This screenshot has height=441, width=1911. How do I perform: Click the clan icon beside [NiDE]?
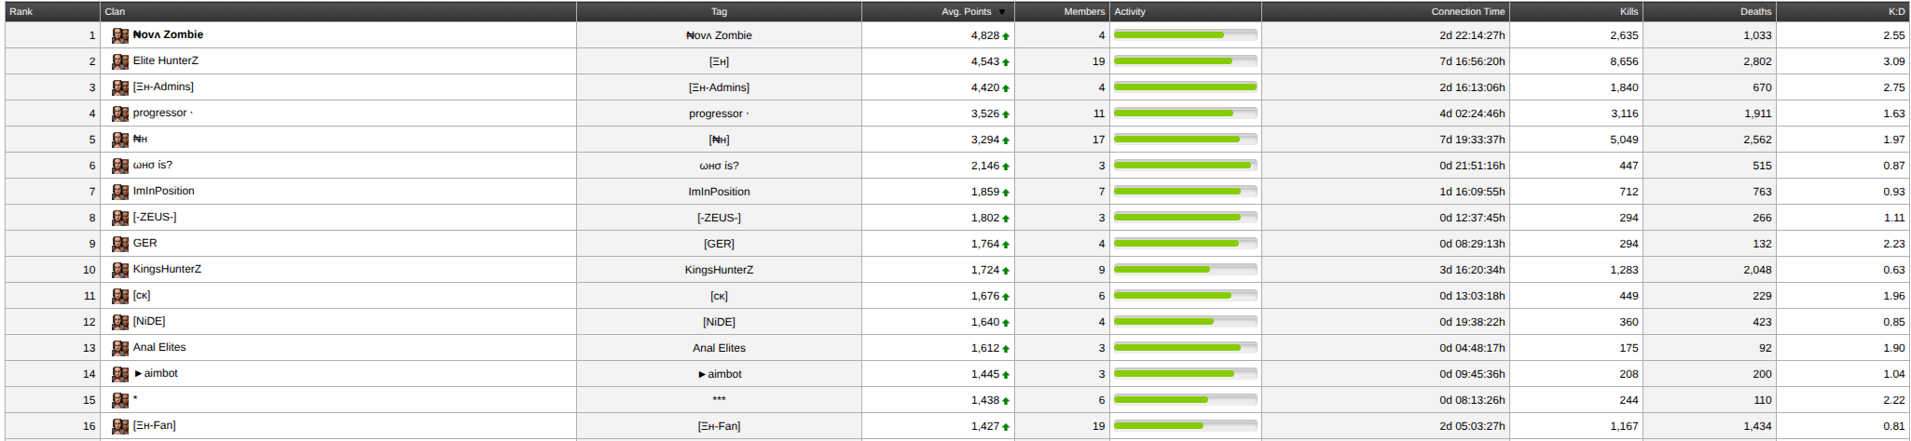click(x=120, y=322)
